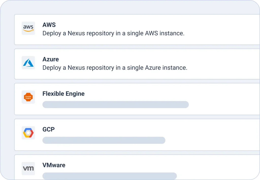Click the blue Azure logo icon

coord(28,63)
